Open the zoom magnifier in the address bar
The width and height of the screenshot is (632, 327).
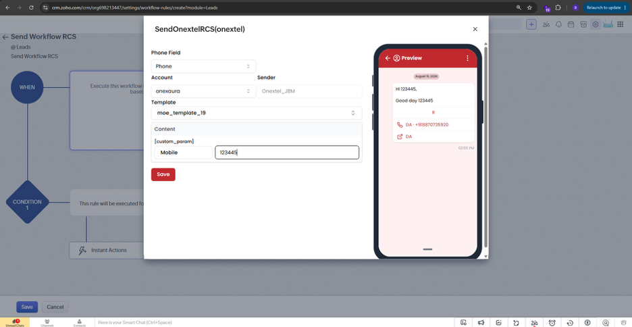pos(519,7)
